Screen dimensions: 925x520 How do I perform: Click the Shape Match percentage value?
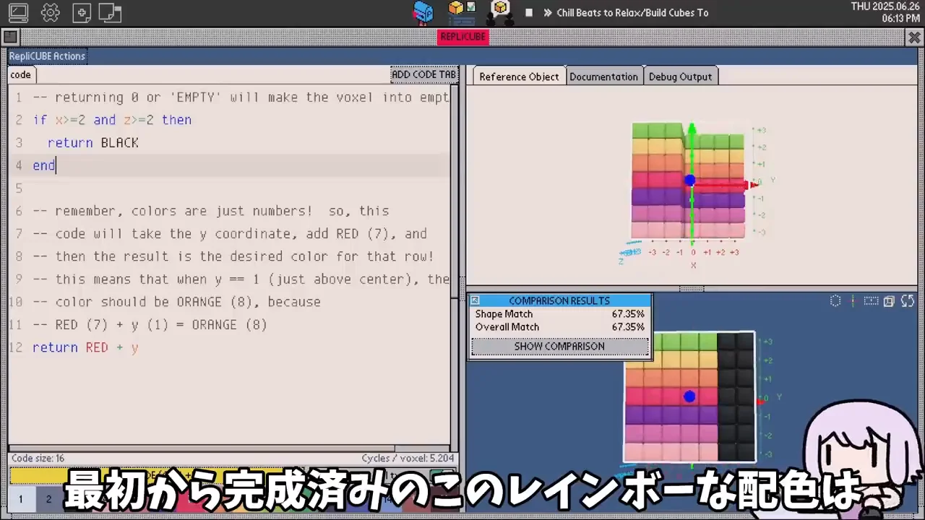(x=628, y=314)
